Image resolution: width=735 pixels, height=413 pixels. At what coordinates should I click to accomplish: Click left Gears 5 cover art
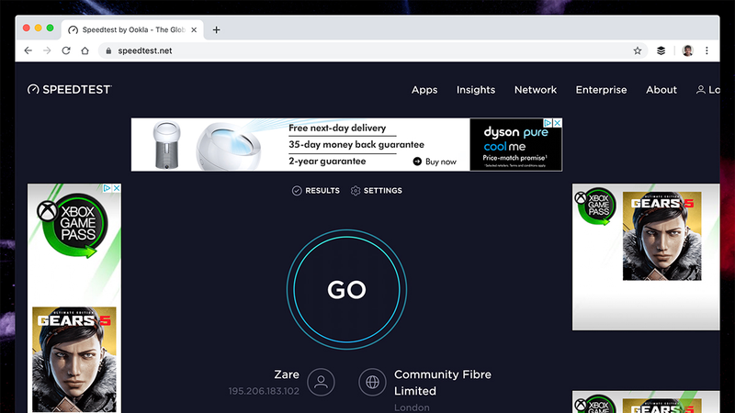click(x=74, y=359)
